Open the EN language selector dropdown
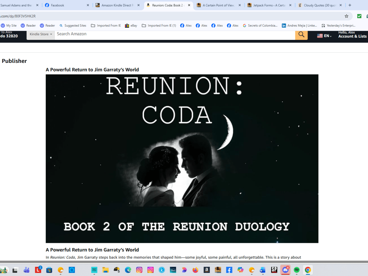Viewport: 368px width, 276px height. click(324, 36)
